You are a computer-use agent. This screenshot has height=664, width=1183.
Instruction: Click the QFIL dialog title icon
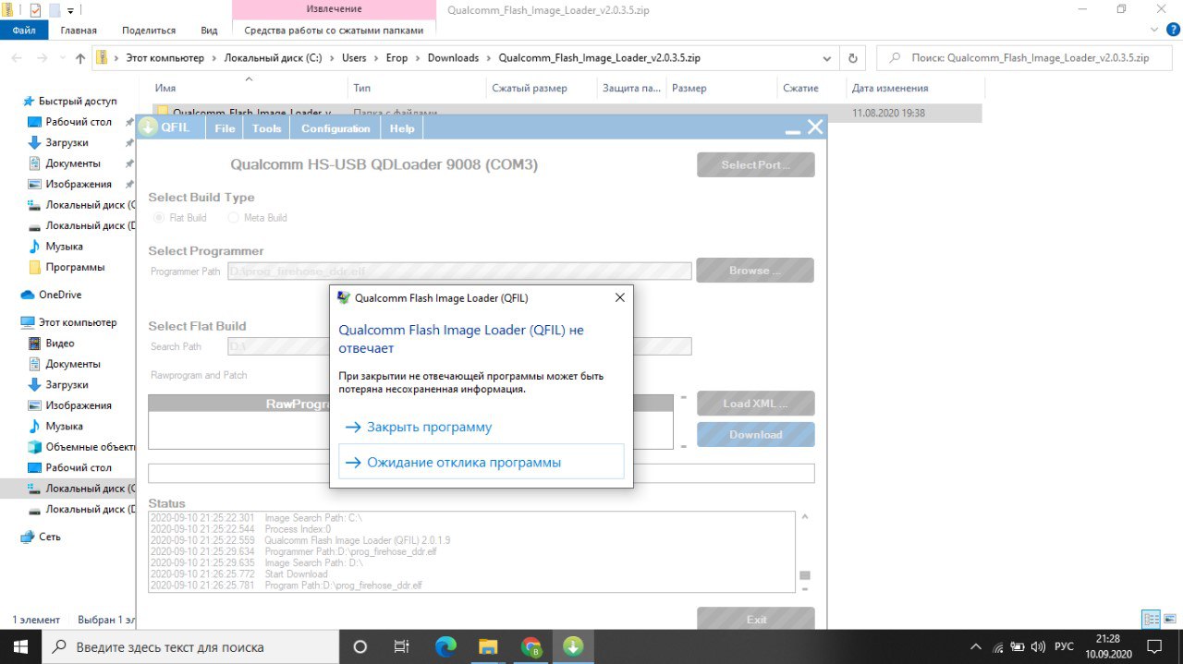click(344, 297)
